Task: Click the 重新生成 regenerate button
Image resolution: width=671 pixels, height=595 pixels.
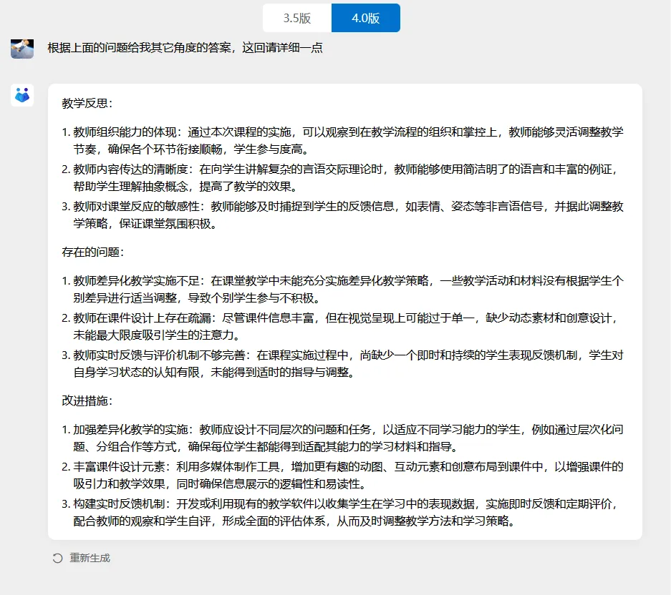Action: [82, 558]
